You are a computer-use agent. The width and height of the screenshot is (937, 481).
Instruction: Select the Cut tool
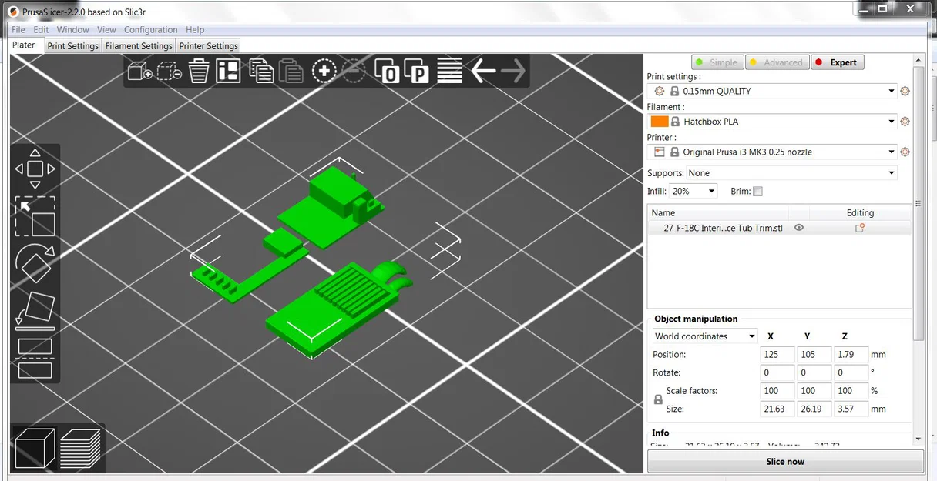[x=35, y=359]
